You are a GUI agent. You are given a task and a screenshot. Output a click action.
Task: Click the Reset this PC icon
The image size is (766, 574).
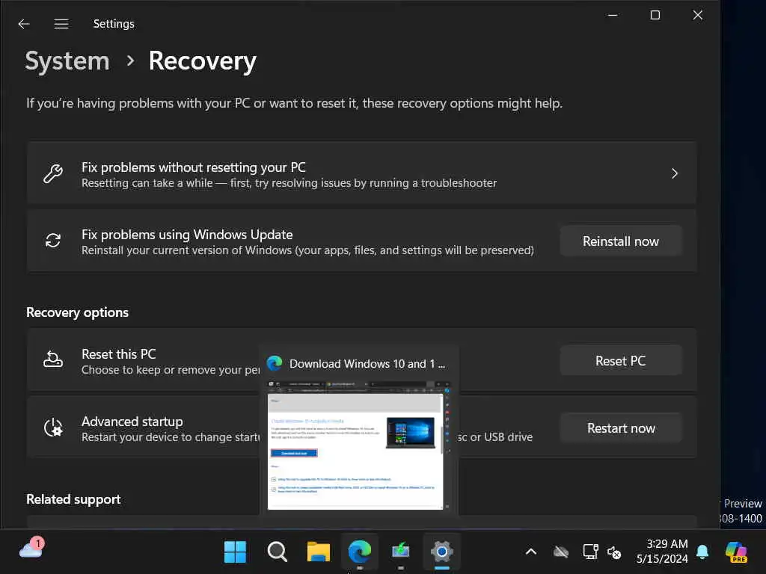click(x=53, y=359)
